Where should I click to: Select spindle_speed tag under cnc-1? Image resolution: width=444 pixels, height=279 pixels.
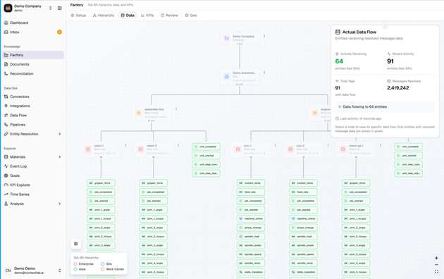251,254
